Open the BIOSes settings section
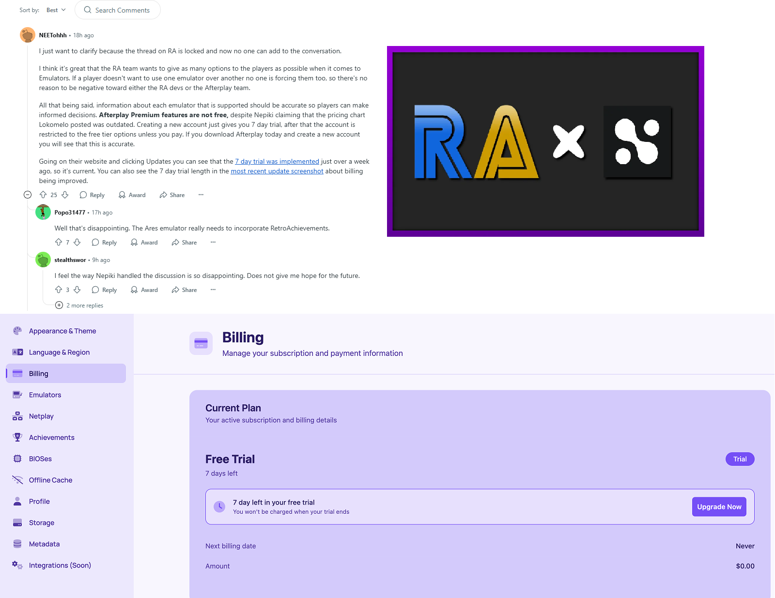The width and height of the screenshot is (775, 598). point(66,459)
